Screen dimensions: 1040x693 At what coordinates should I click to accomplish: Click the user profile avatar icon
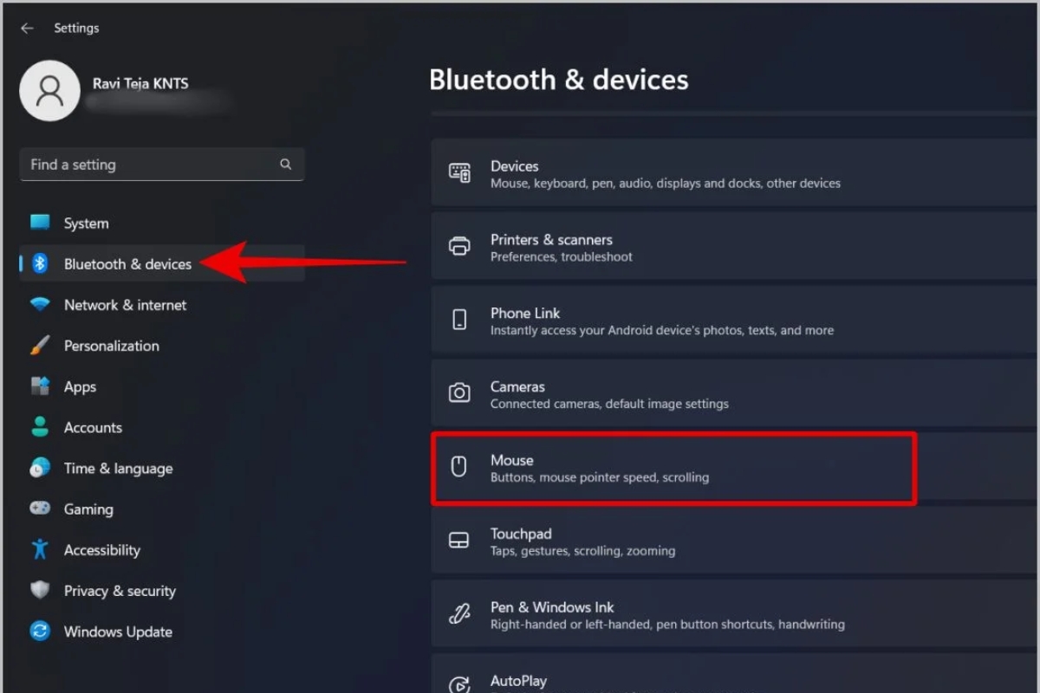tap(50, 91)
